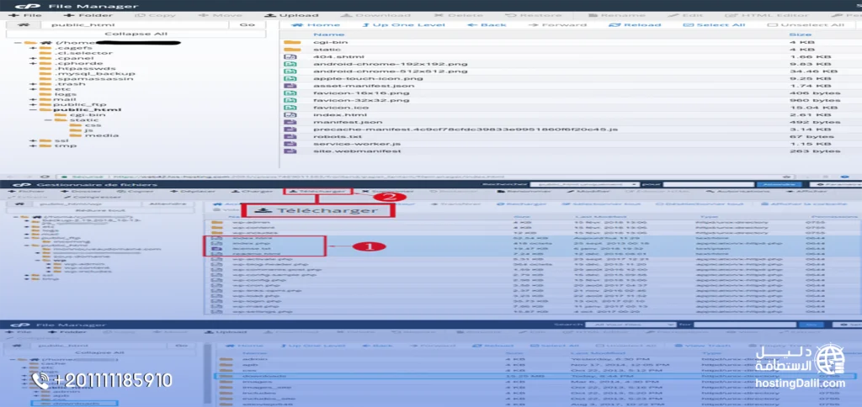Click 'Collapse All' in the bottom File Manager
This screenshot has height=407, width=862.
pyautogui.click(x=98, y=352)
